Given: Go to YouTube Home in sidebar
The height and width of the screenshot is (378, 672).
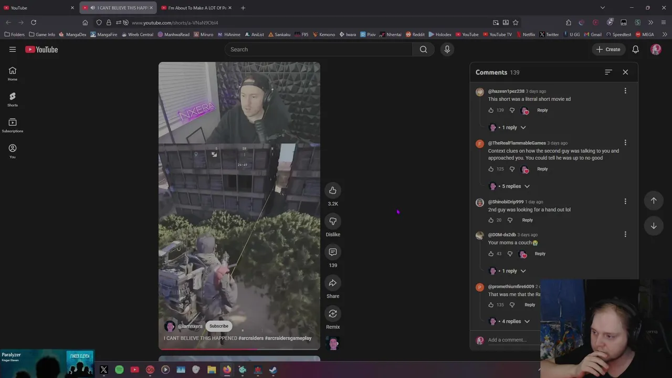Looking at the screenshot, I should [13, 73].
